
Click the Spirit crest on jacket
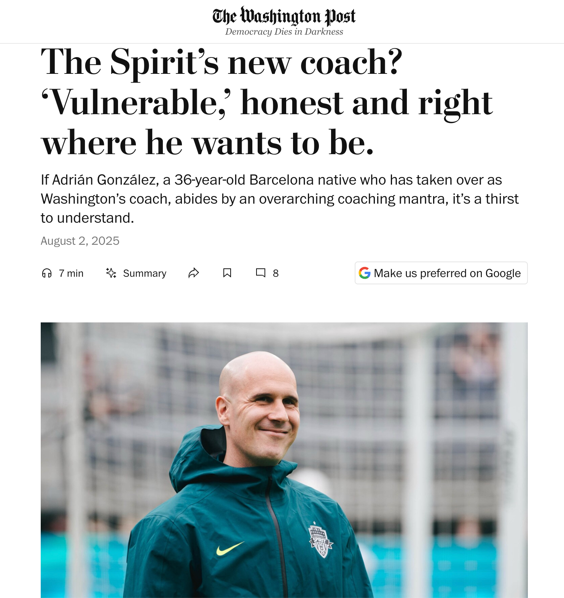320,540
